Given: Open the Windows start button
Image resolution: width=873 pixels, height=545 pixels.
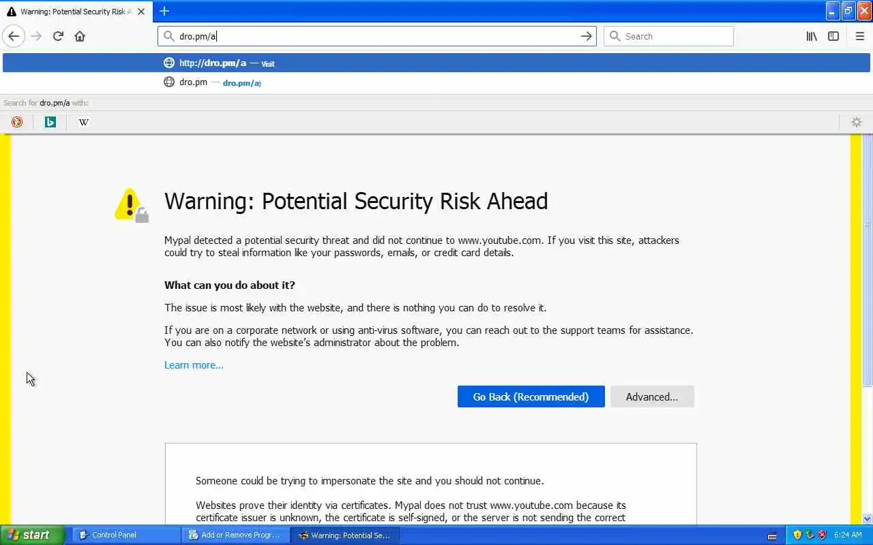Looking at the screenshot, I should [x=32, y=535].
